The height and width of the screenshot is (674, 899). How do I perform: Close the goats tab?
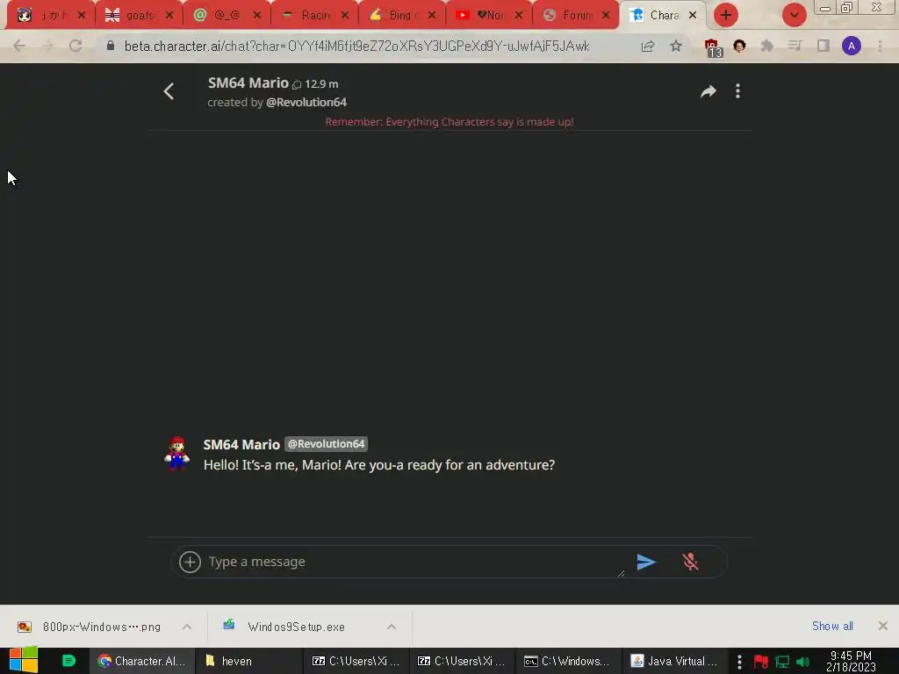pyautogui.click(x=169, y=16)
